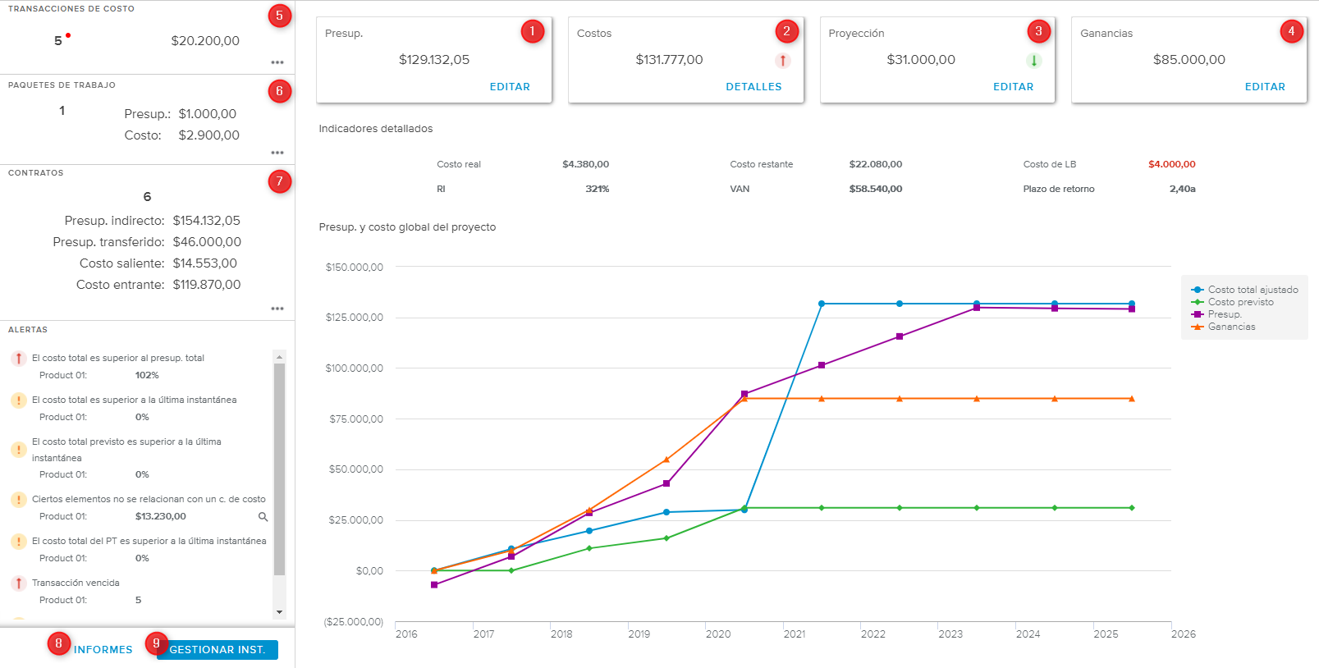Click the magnifier icon beside $13.230,00 alert

pos(263,517)
